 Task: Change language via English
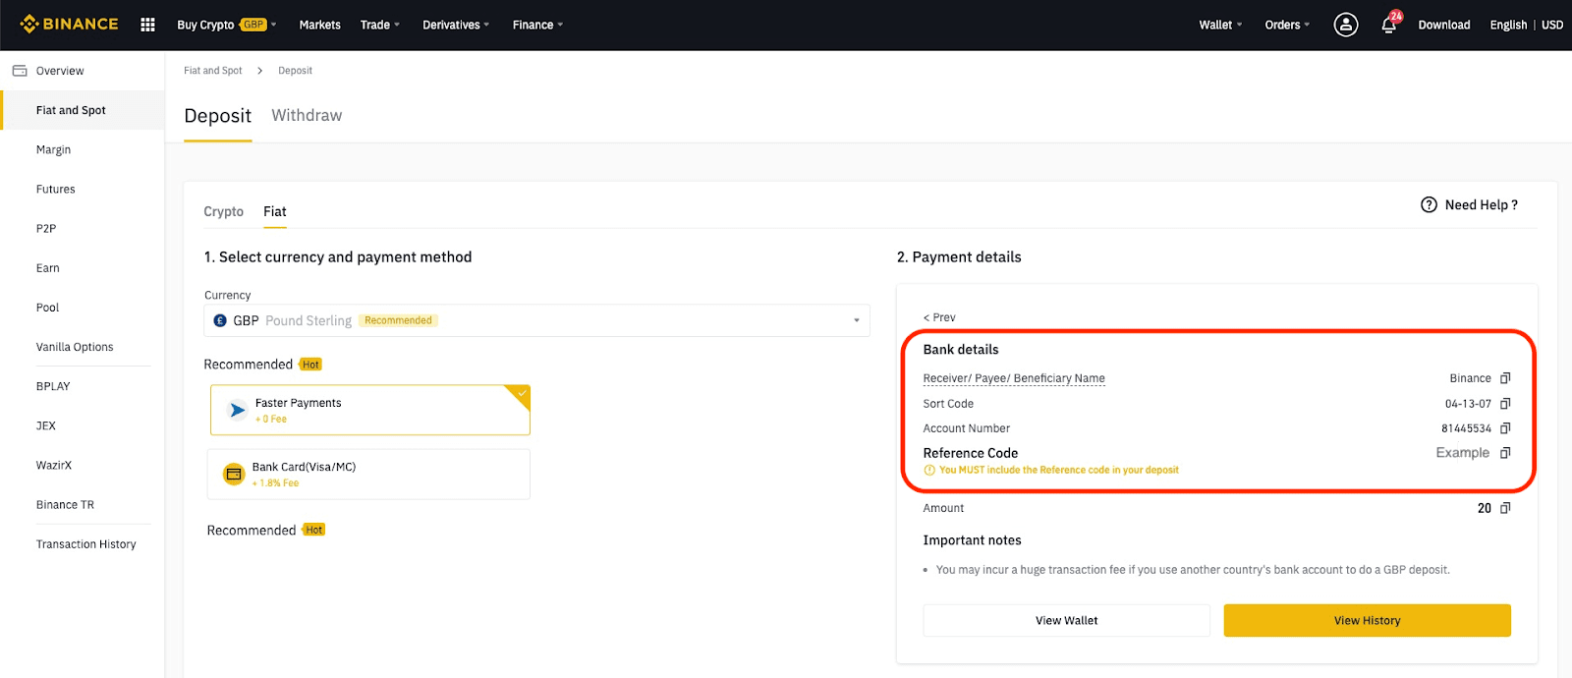pos(1508,25)
